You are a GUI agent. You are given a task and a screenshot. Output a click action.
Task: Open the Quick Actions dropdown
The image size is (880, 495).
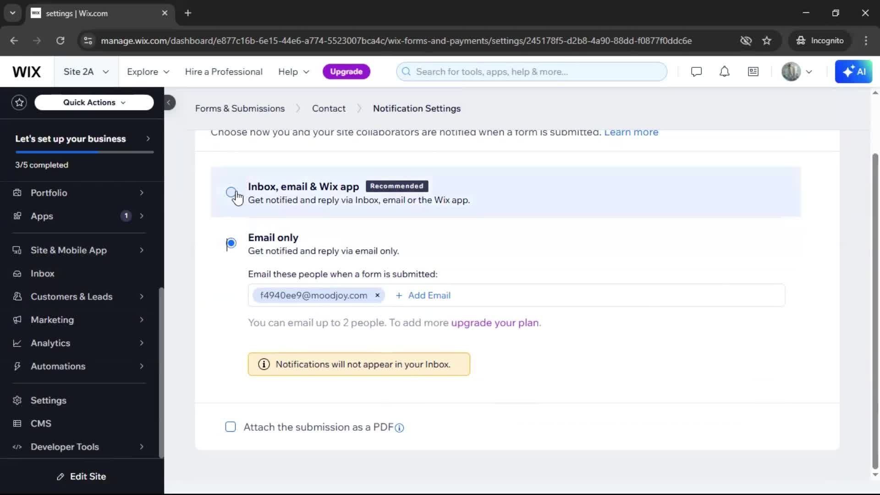pos(94,103)
